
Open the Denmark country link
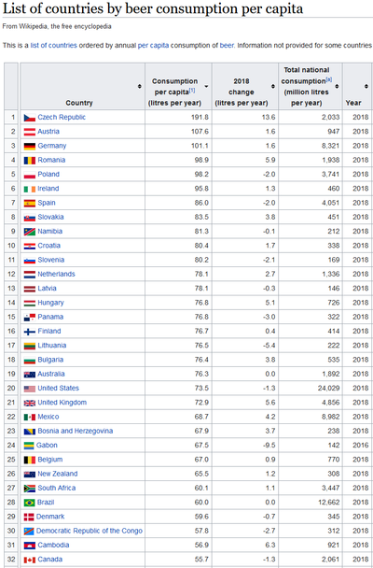[x=50, y=517]
